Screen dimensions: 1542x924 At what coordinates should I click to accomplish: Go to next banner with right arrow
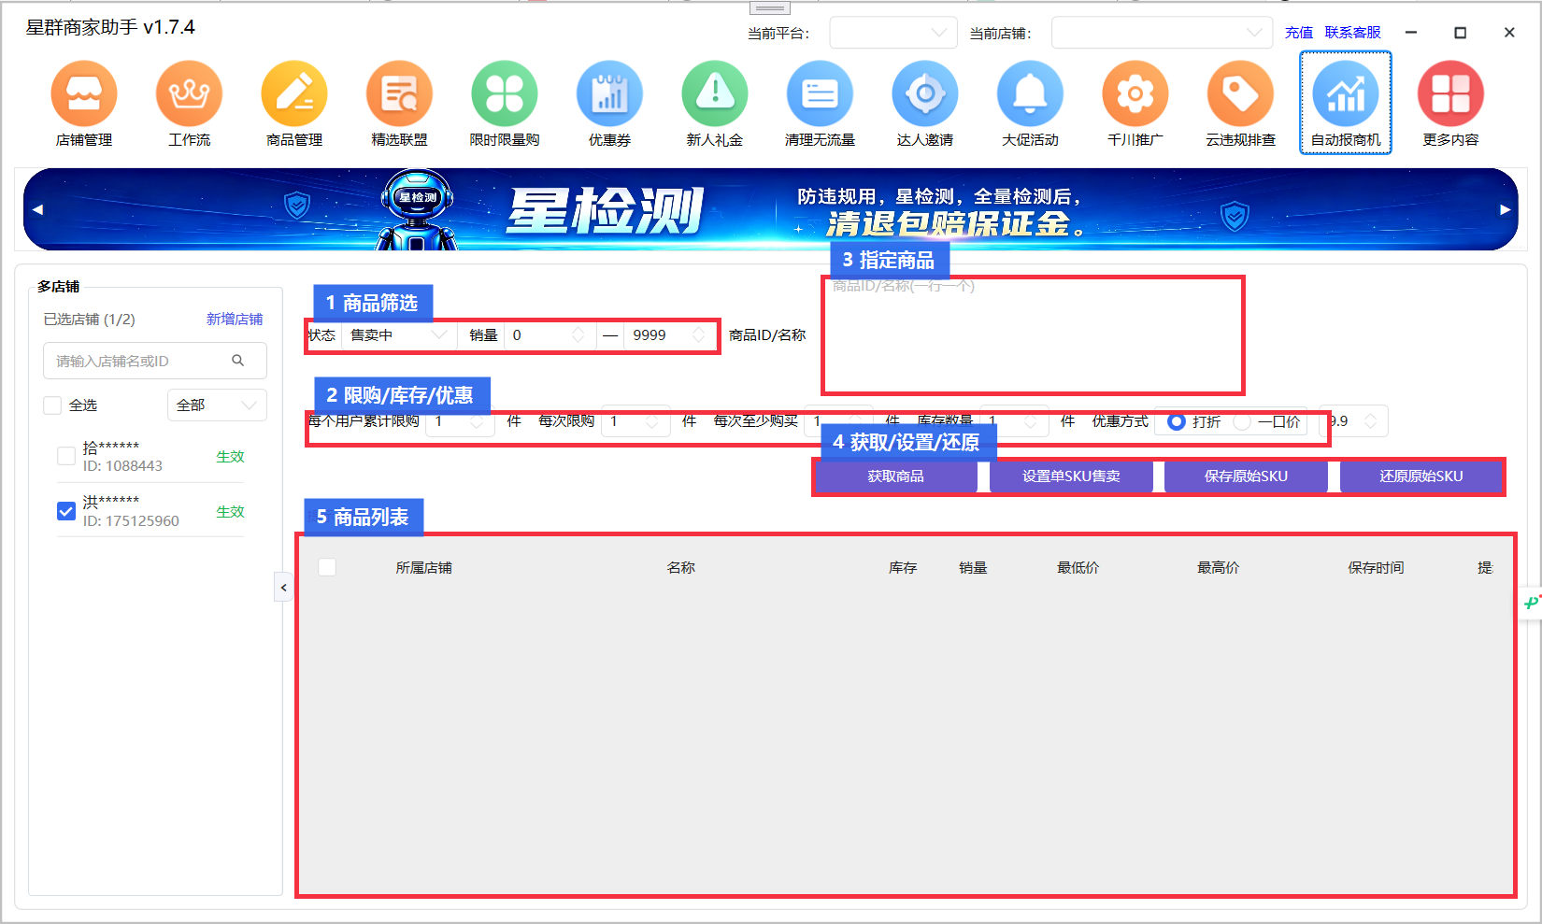pyautogui.click(x=1505, y=209)
